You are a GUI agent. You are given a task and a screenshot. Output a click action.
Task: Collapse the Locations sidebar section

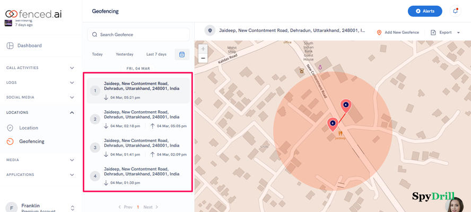pos(72,112)
